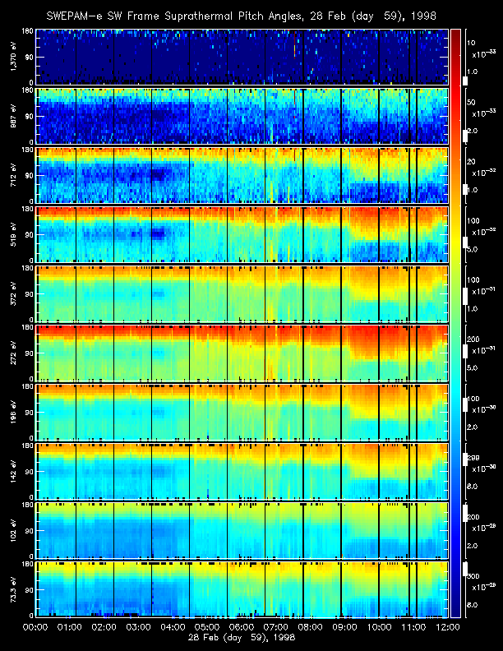503x651 pixels.
Task: Select the 198 eV spectrogram panel
Action: [x=242, y=413]
